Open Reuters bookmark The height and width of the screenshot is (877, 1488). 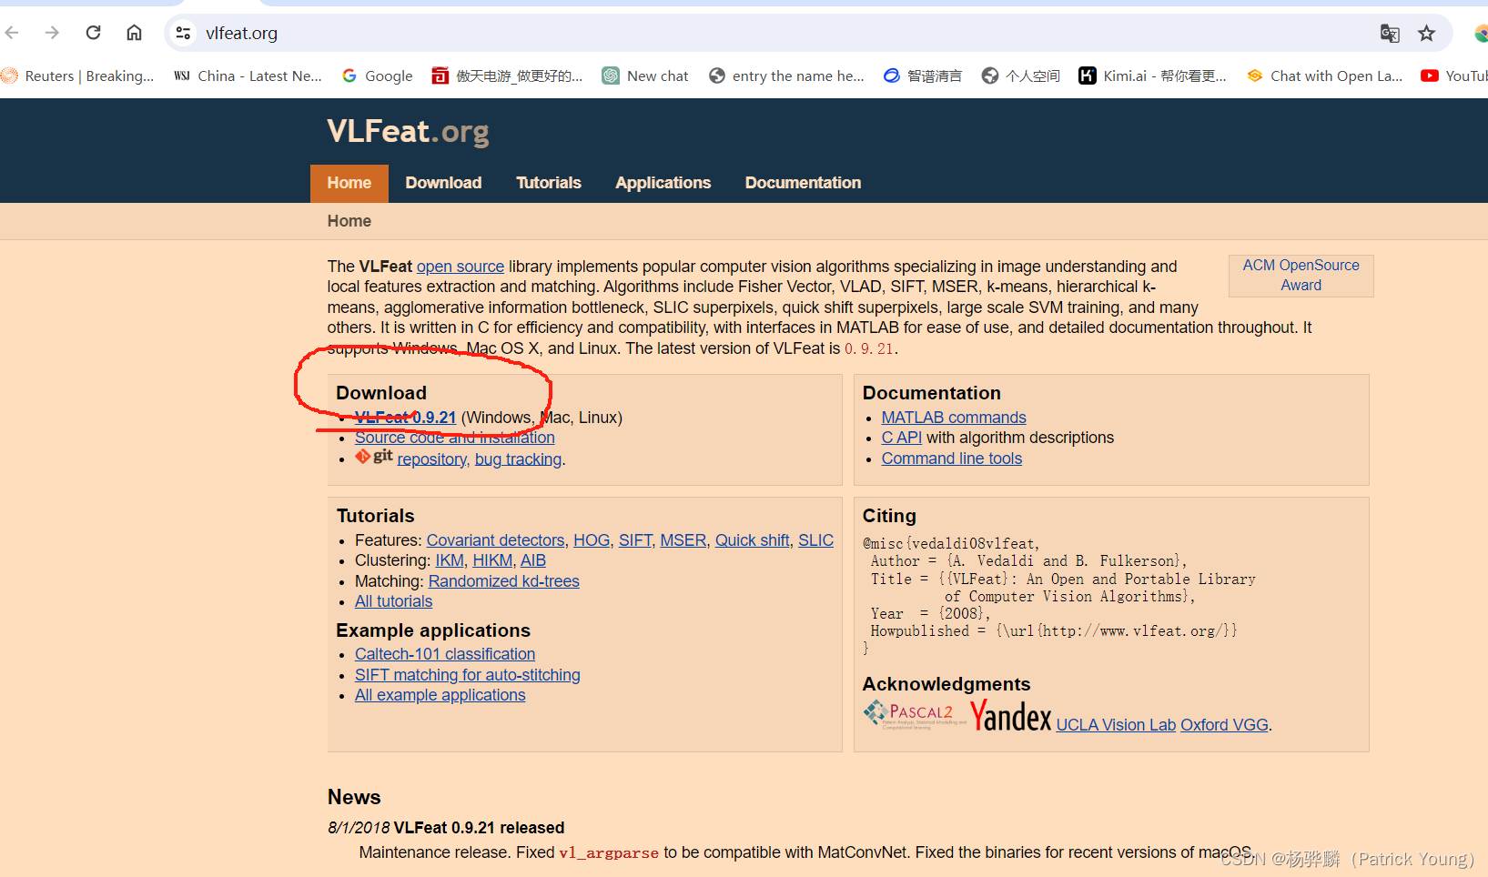[78, 76]
